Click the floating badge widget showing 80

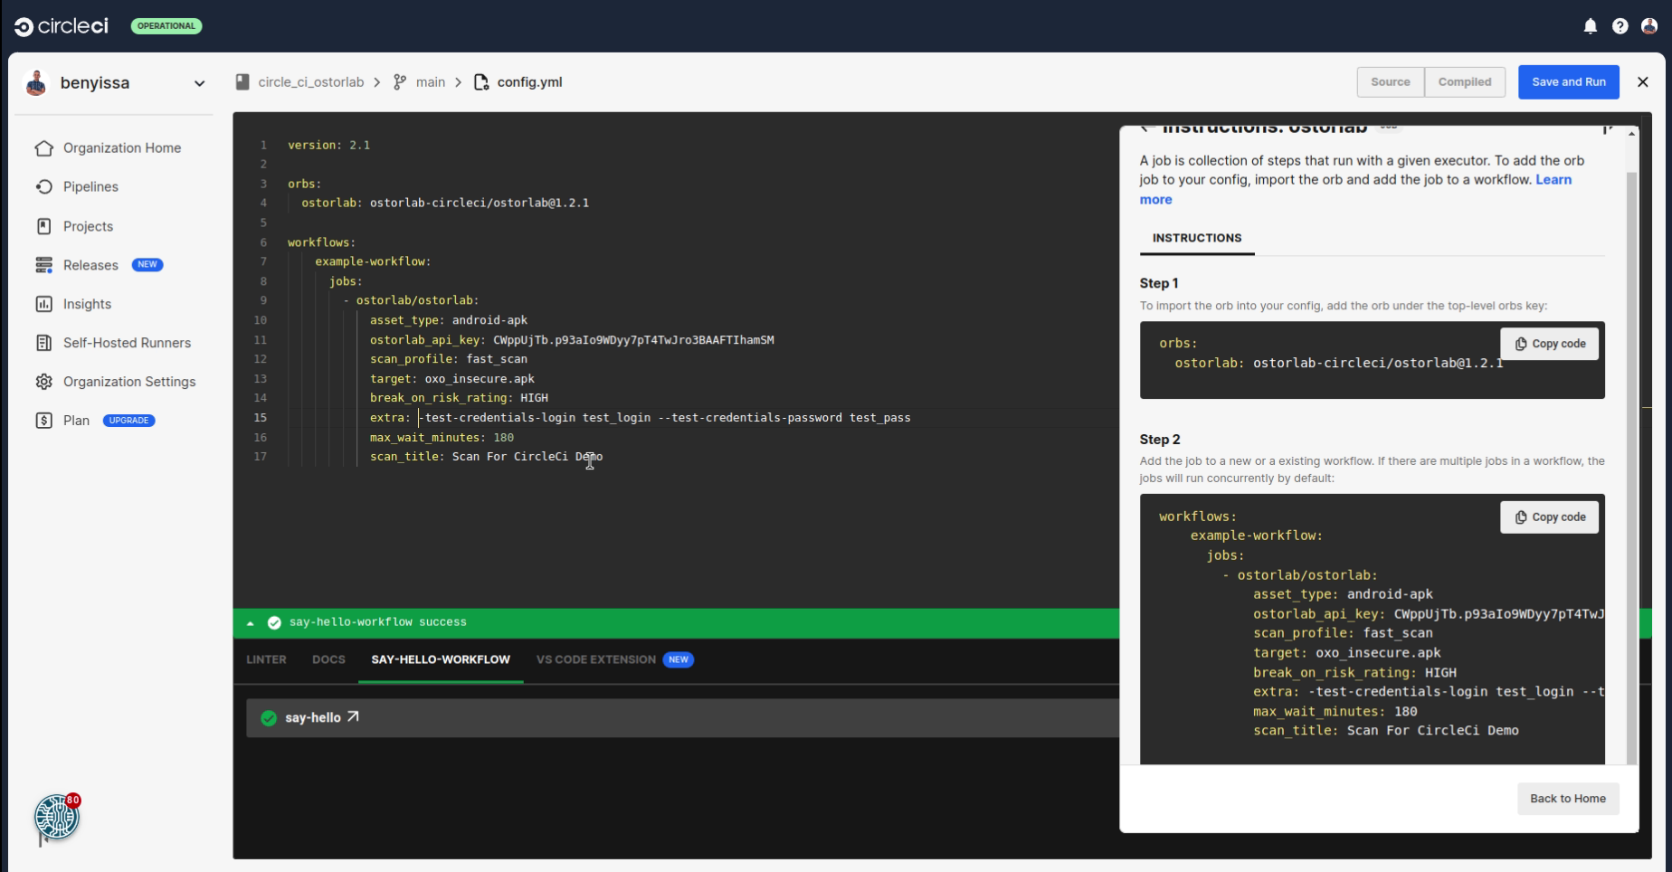tap(57, 817)
